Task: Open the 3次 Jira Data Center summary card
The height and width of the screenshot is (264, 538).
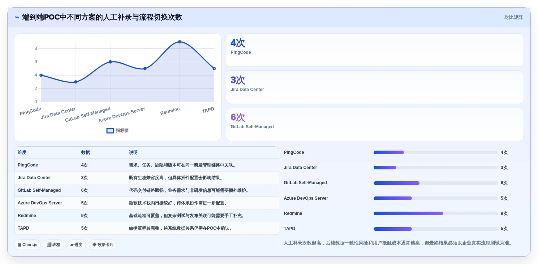Action: pos(375,87)
